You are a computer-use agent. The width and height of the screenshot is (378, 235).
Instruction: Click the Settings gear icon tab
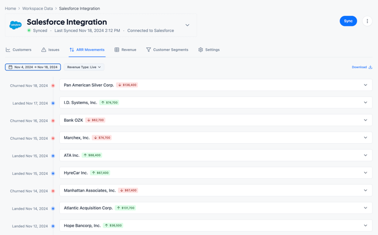point(201,50)
